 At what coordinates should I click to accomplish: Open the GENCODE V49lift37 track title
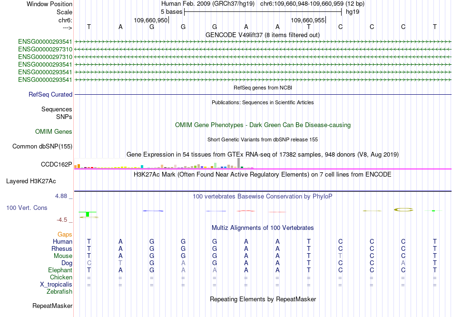point(262,35)
